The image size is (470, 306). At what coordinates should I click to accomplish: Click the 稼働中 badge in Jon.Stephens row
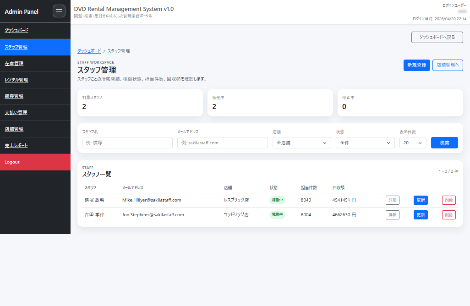point(277,214)
